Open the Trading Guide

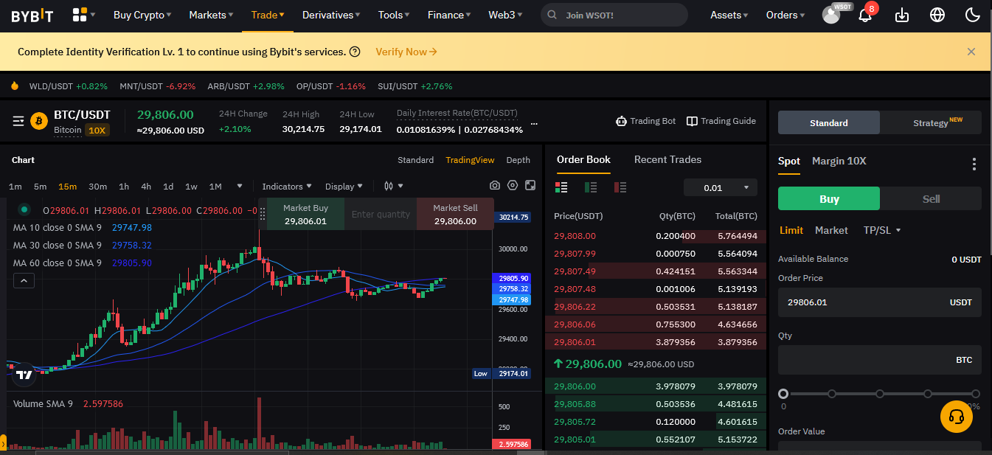[x=721, y=120]
